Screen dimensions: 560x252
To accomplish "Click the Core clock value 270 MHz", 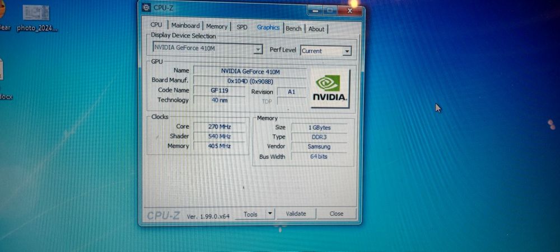I will 220,126.
